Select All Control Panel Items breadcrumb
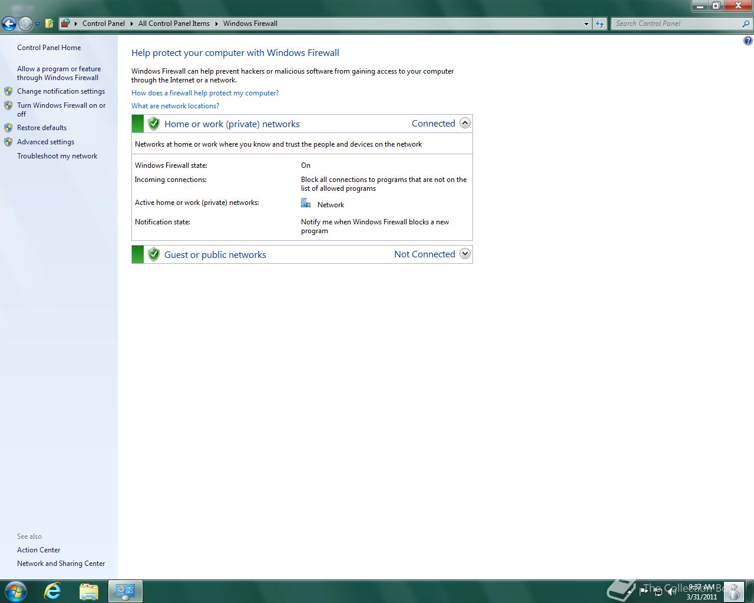This screenshot has height=603, width=754. point(174,24)
